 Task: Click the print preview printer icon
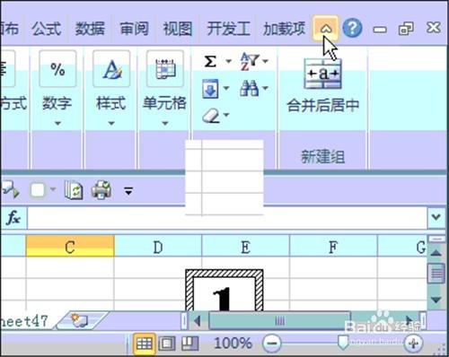pos(101,190)
